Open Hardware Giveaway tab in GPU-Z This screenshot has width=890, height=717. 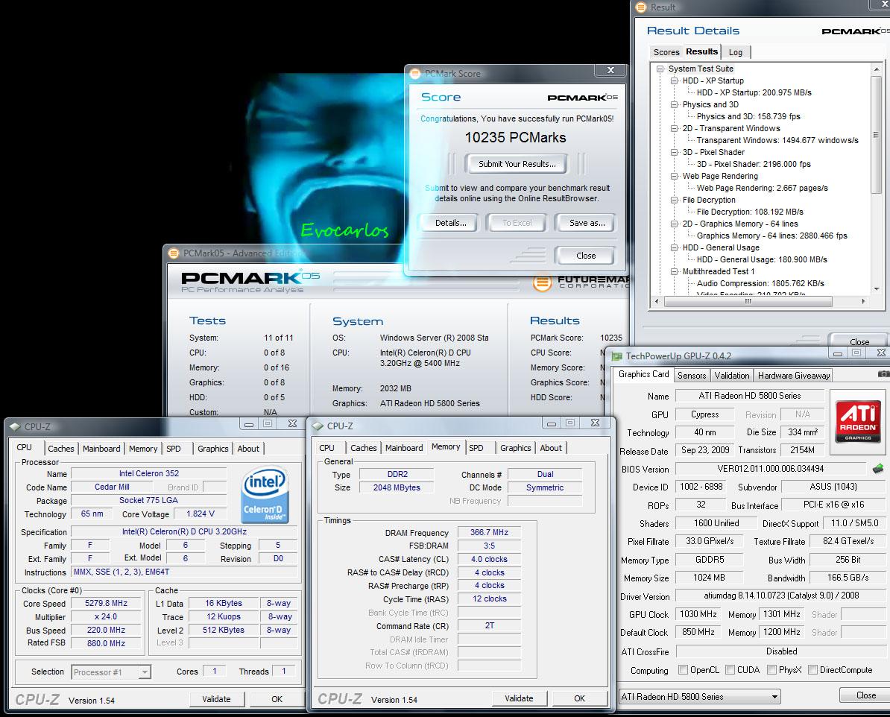tap(794, 375)
